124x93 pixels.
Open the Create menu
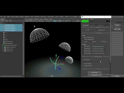point(8,17)
